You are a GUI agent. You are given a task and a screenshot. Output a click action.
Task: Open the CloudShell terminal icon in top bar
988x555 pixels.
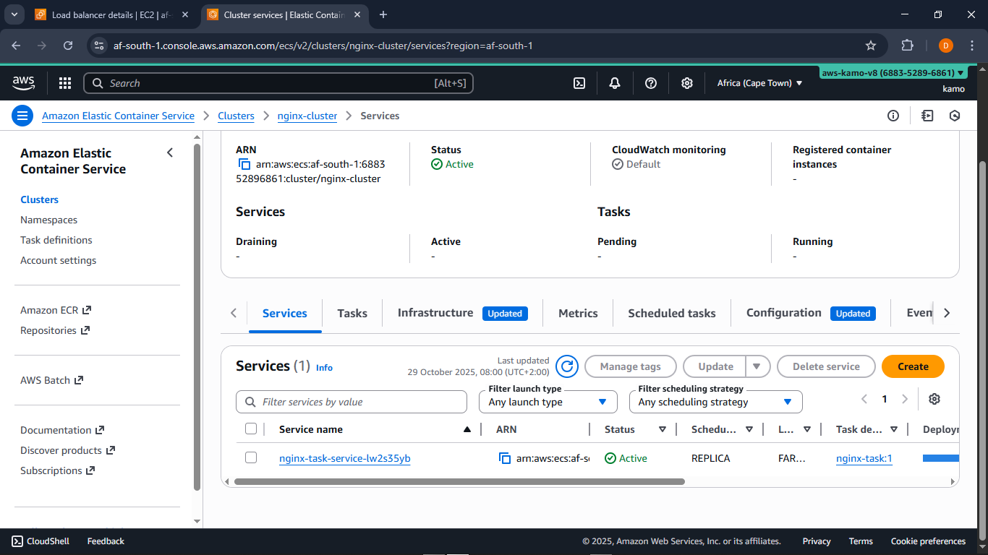point(579,83)
